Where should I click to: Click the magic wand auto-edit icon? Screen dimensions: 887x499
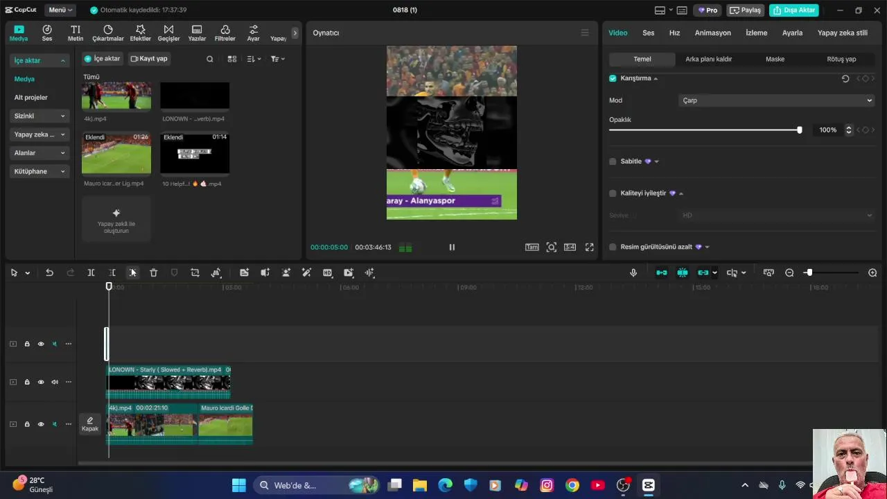[306, 273]
